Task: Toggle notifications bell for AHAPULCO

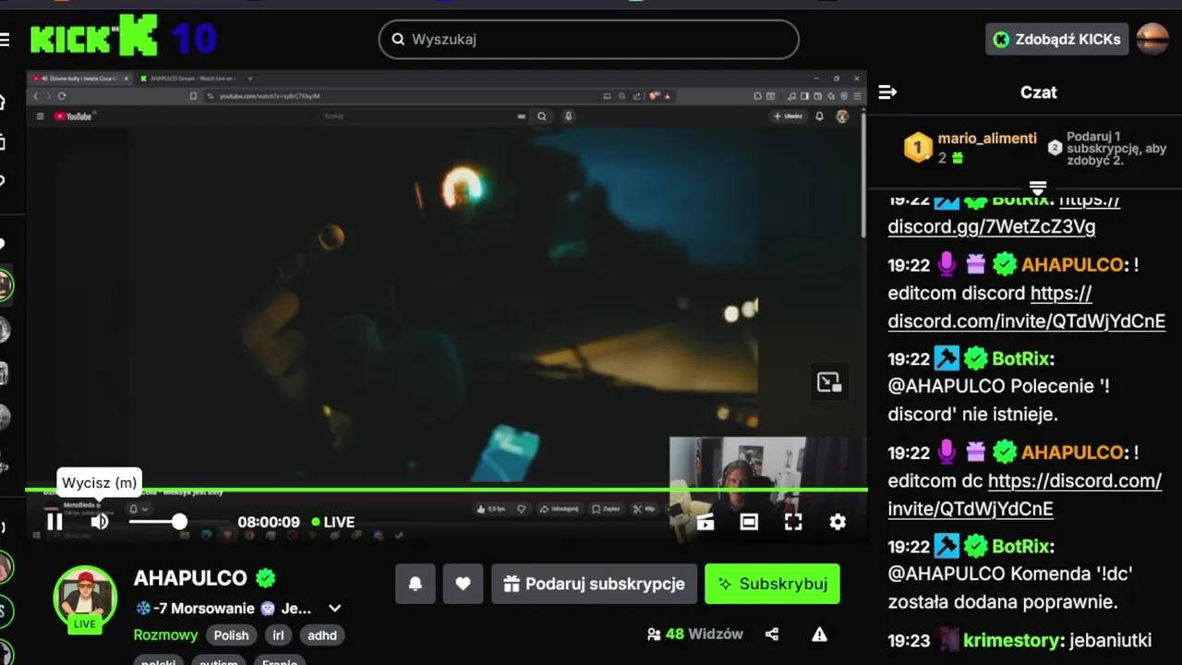Action: [416, 584]
